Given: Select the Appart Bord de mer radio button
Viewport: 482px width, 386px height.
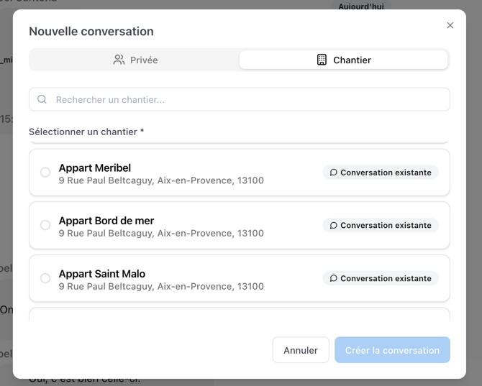Looking at the screenshot, I should pyautogui.click(x=45, y=226).
